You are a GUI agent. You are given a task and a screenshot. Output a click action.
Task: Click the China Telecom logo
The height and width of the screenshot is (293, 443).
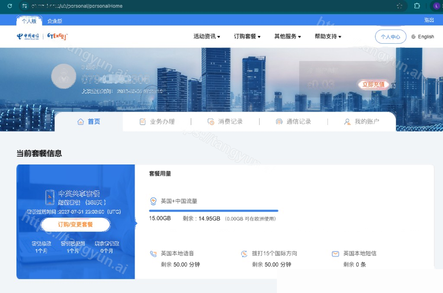point(28,36)
